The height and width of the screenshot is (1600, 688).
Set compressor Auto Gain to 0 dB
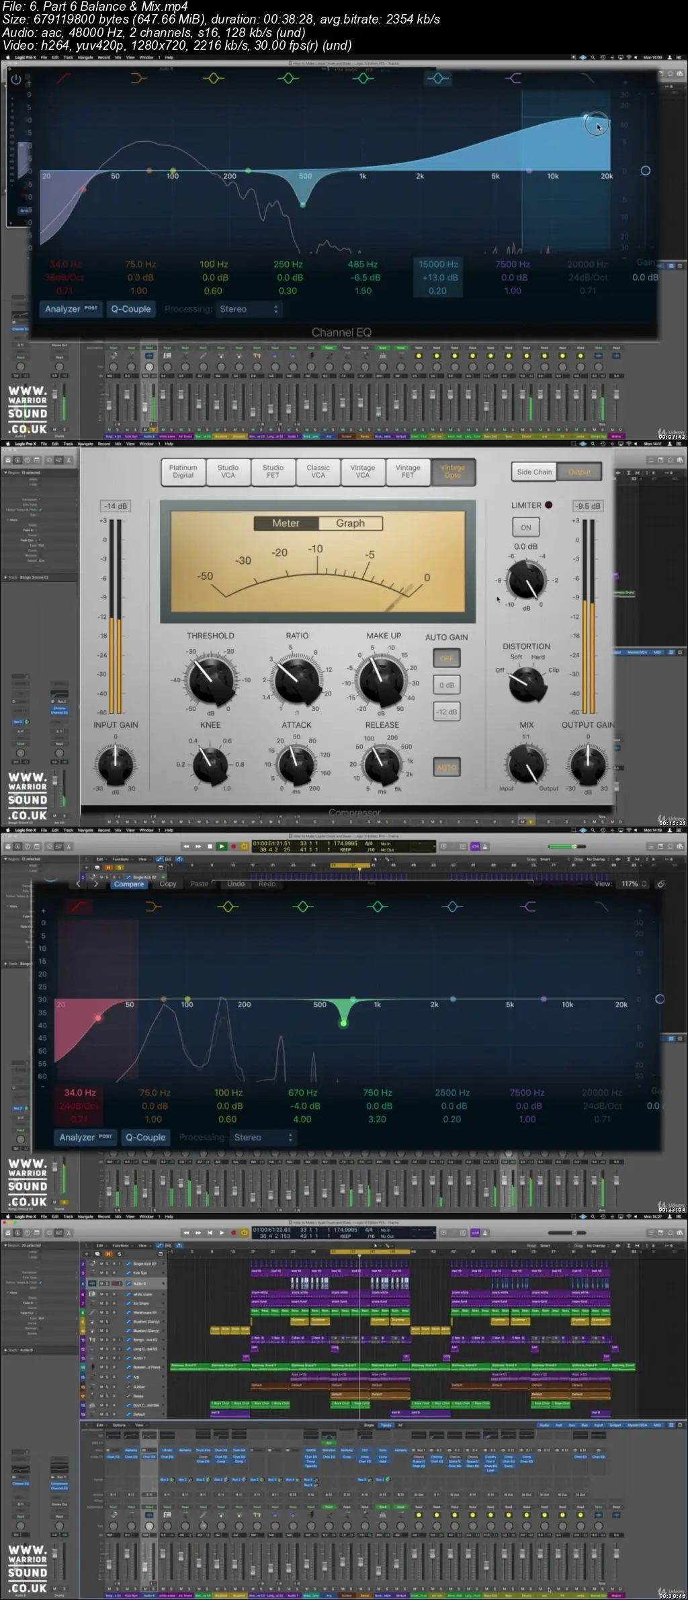tap(447, 685)
